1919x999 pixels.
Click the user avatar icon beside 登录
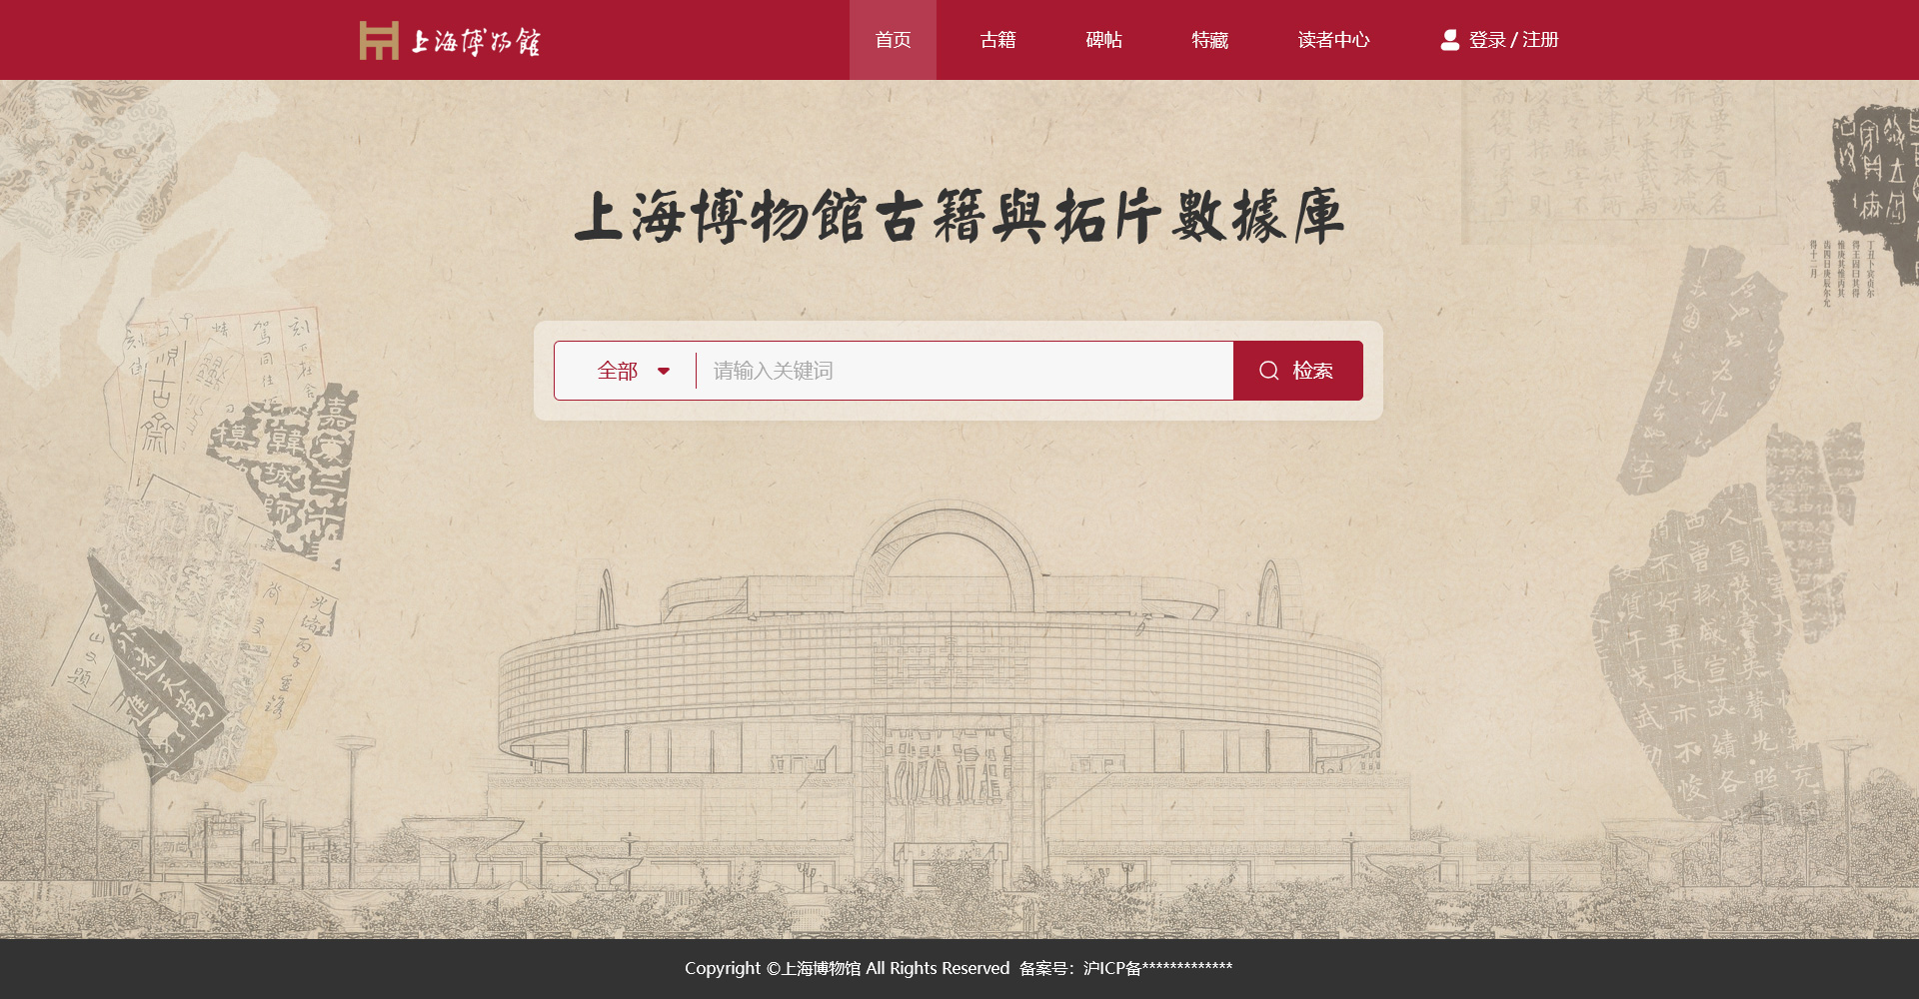tap(1449, 40)
